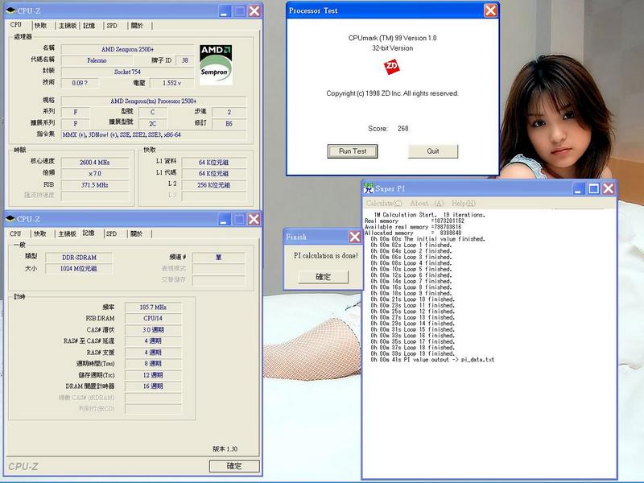Click the top CPU-Z window's title bar icon
The height and width of the screenshot is (483, 644).
point(10,10)
